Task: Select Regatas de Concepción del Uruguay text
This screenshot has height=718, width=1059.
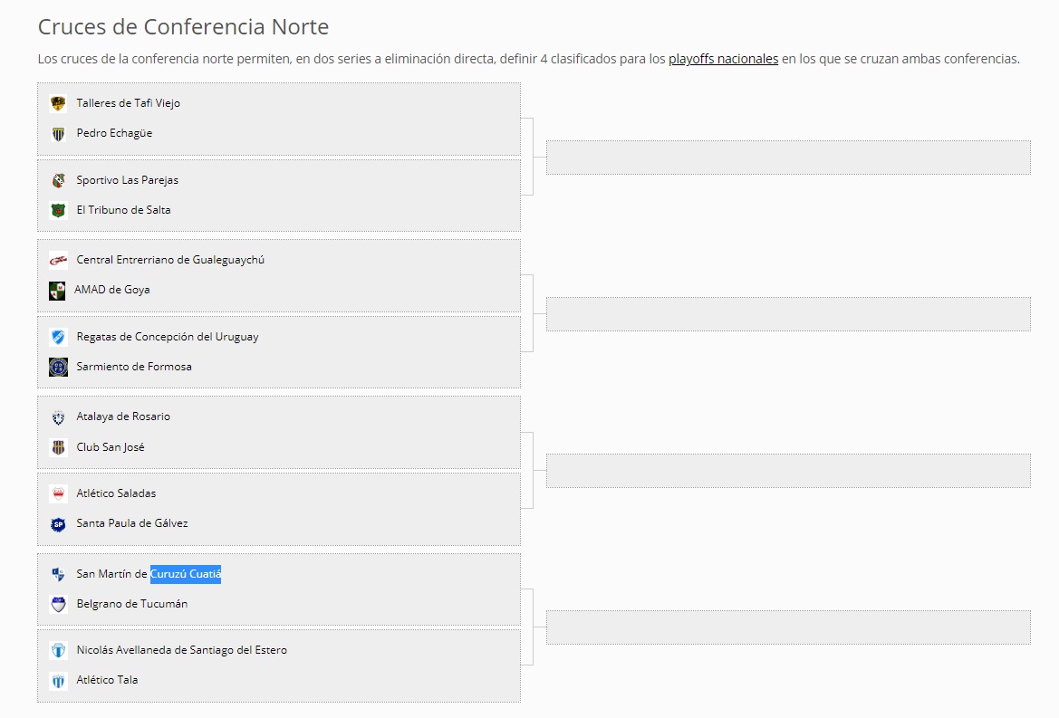Action: click(x=168, y=337)
